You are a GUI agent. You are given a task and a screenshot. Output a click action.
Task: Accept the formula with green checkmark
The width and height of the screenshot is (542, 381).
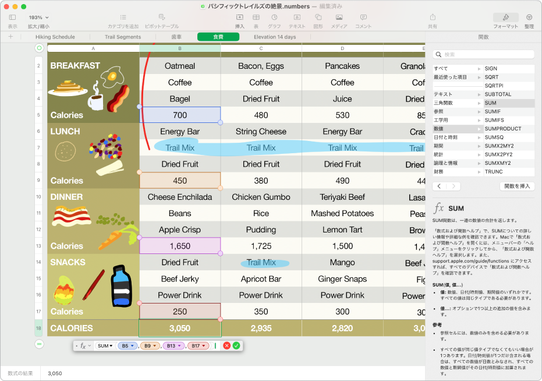click(x=236, y=345)
